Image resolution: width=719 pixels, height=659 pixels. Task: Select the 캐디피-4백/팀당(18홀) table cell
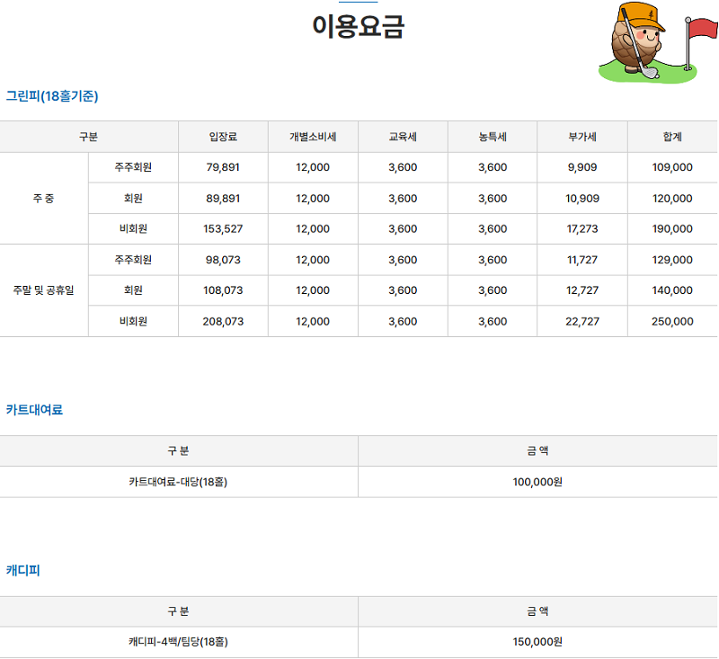click(178, 642)
